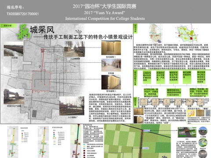Viewport: 211px width, 158px height.
Task: Click the blue node marker in the second diagram's legend
Action: (54, 134)
